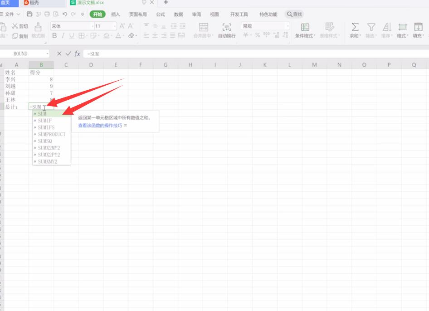
Task: Center text horizontally
Action: click(155, 35)
